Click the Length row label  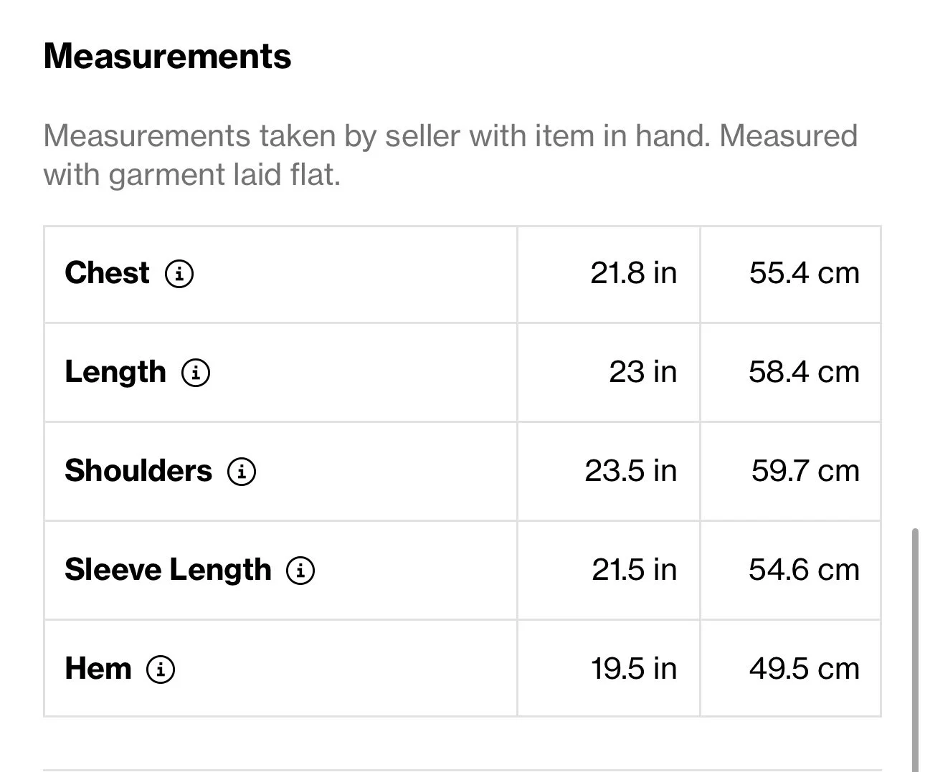tap(115, 372)
